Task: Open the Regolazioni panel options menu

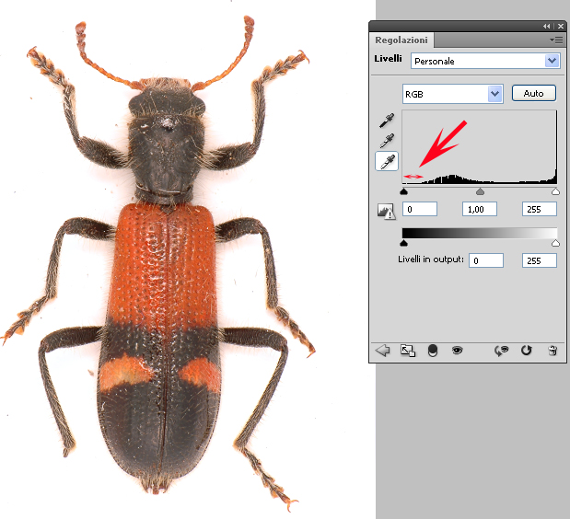Action: [x=556, y=40]
